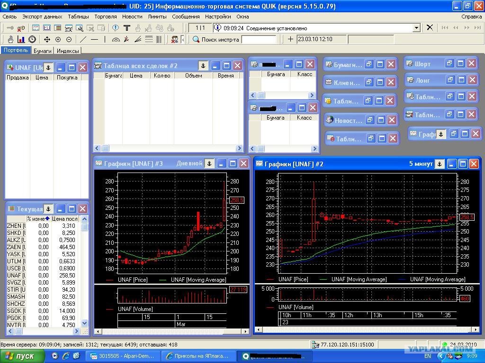Click the zoom in magnifier icon
Image resolution: width=485 pixels, height=363 pixels.
click(x=58, y=40)
